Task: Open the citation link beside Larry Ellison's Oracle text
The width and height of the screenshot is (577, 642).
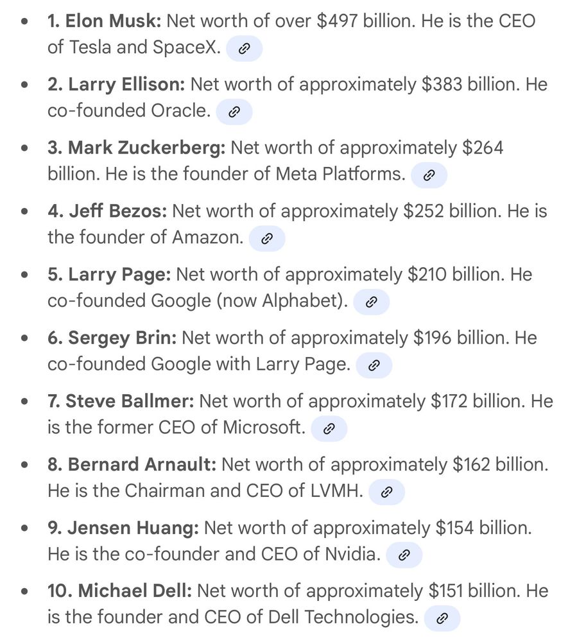Action: [234, 112]
